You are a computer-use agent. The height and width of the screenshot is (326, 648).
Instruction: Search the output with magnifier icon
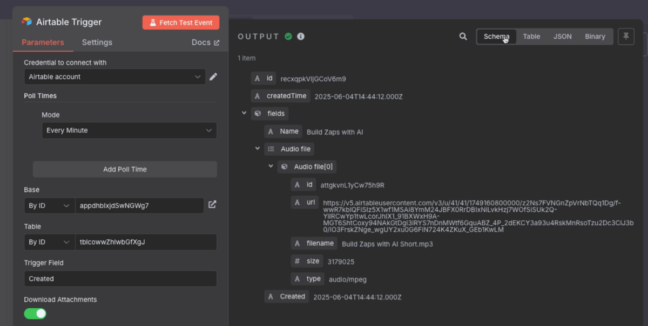463,37
